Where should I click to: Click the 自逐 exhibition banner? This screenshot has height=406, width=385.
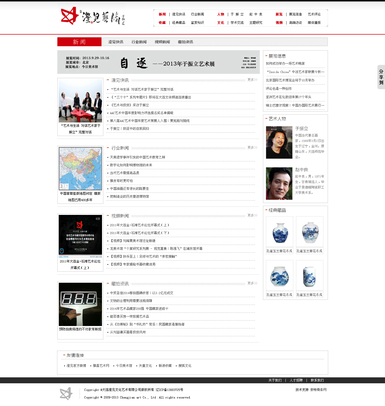158,62
